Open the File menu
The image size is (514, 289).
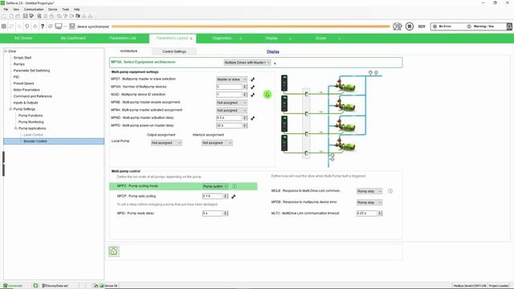coord(6,9)
